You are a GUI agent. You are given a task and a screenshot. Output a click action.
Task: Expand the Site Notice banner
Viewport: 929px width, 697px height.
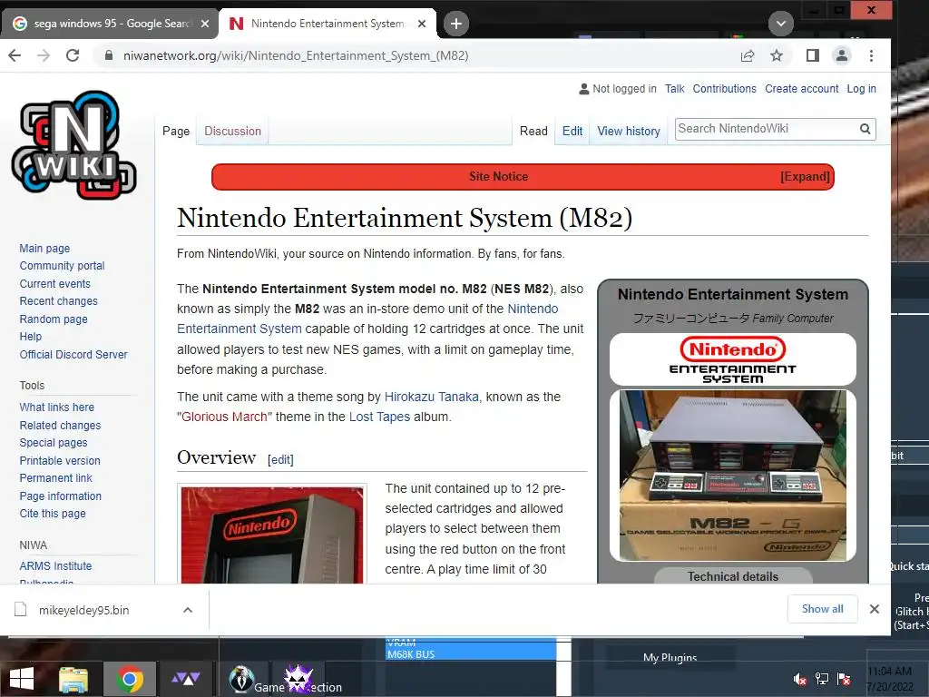[x=805, y=177]
